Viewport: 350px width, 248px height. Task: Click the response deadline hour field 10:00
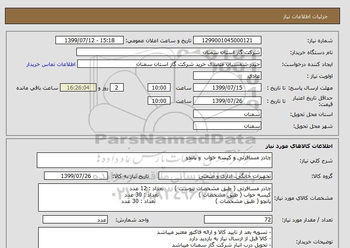coord(159,87)
